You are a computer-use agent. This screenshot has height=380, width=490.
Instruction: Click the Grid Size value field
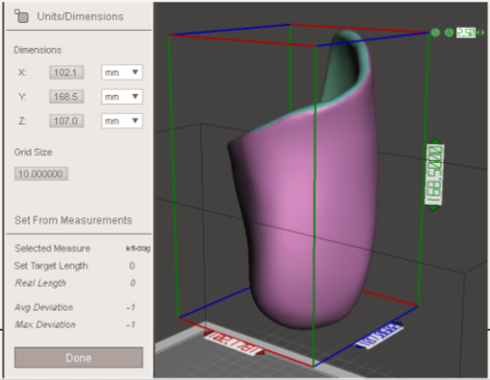(x=41, y=174)
